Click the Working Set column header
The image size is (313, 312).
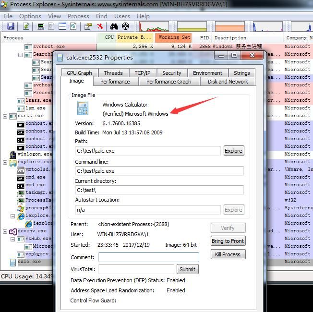(x=174, y=37)
